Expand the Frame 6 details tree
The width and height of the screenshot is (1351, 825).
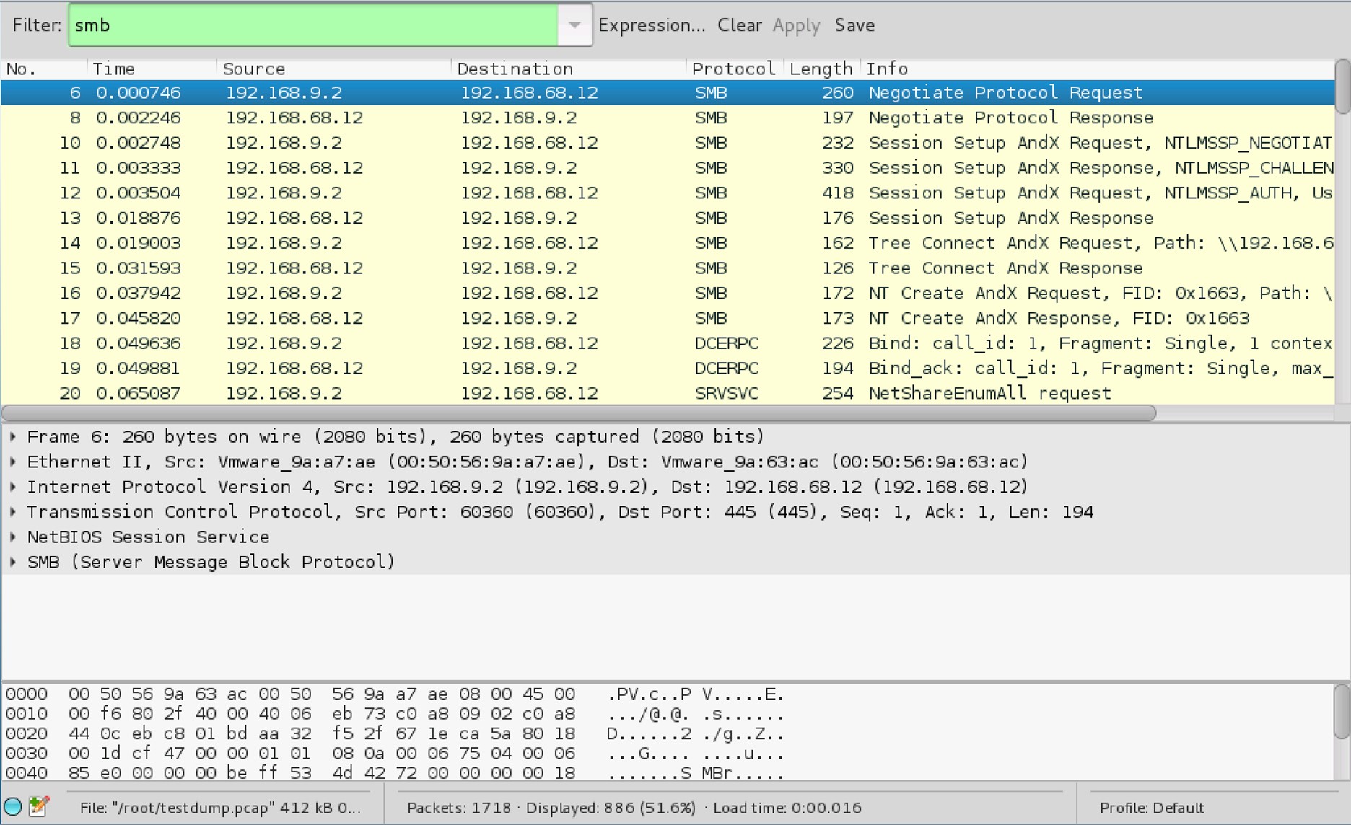click(13, 437)
